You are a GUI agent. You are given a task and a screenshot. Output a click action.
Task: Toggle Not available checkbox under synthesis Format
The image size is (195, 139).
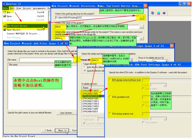143,89
